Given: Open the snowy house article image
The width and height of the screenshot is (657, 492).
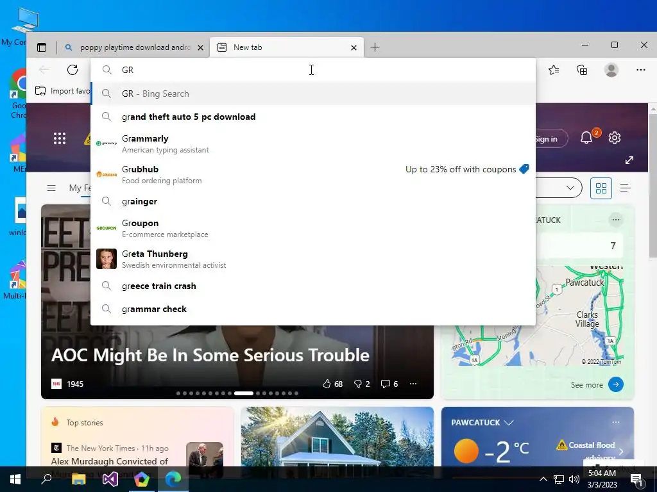Looking at the screenshot, I should pos(337,436).
